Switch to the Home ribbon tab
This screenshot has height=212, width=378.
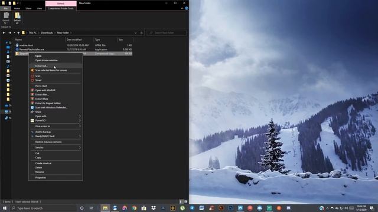(17, 8)
